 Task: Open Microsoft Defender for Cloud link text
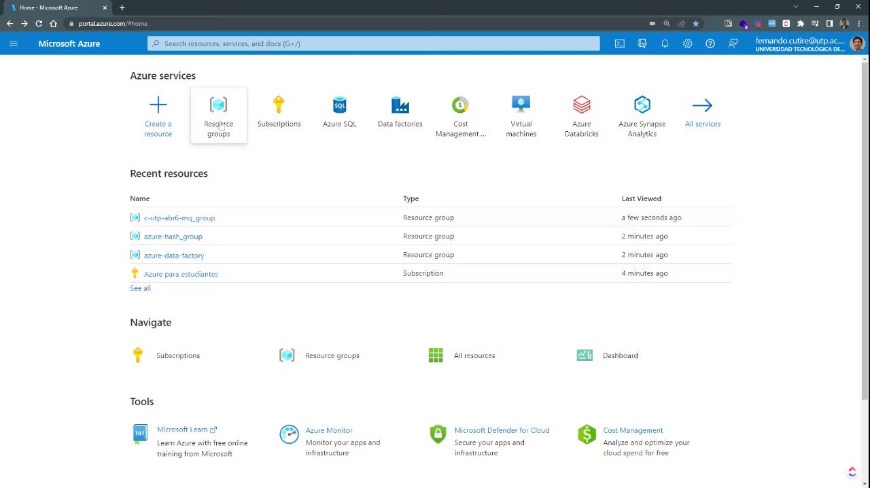point(502,430)
